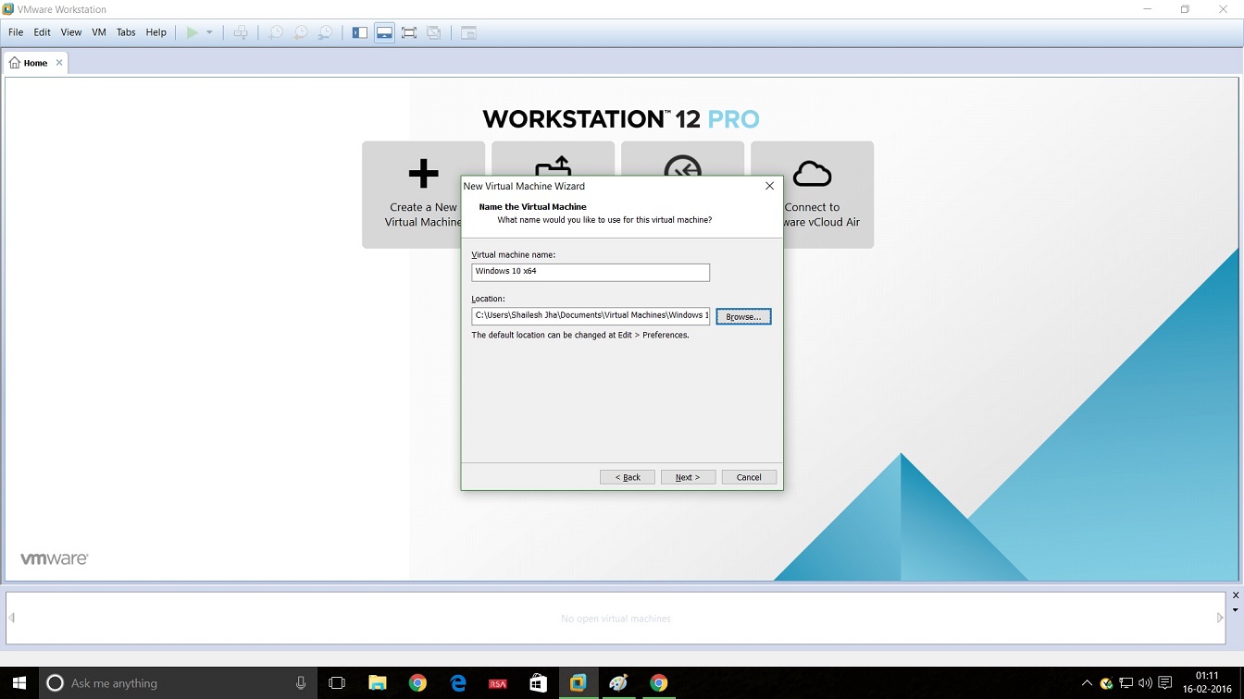The image size is (1244, 699).
Task: Open the Paint taskbar icon
Action: click(x=618, y=683)
